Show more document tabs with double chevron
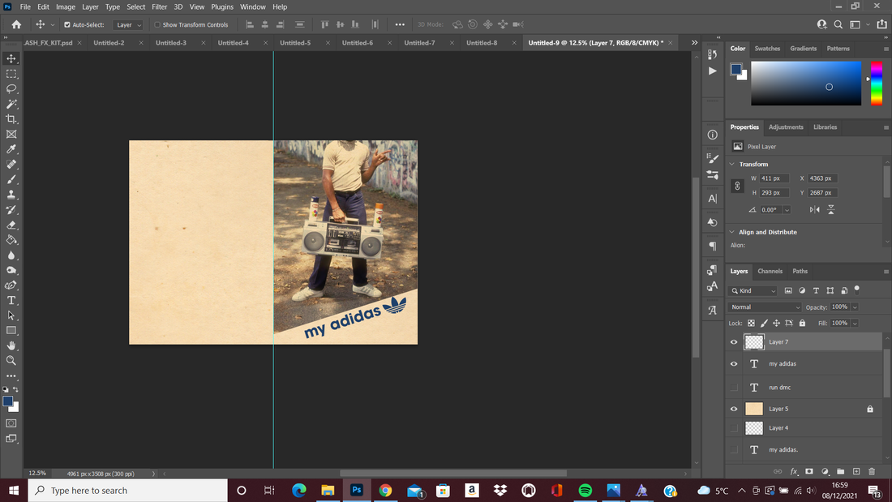The height and width of the screenshot is (502, 892). click(695, 43)
